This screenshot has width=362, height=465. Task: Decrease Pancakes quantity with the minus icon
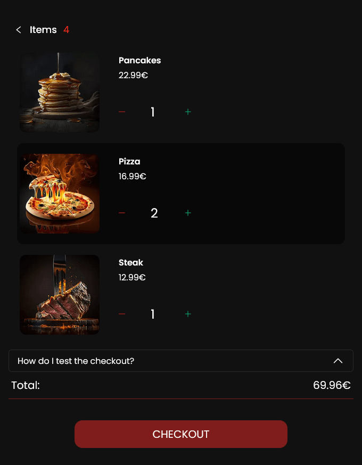tap(122, 112)
